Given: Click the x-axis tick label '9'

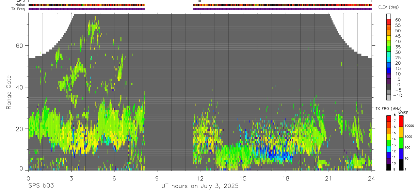Looking at the screenshot, I should pos(157,178).
